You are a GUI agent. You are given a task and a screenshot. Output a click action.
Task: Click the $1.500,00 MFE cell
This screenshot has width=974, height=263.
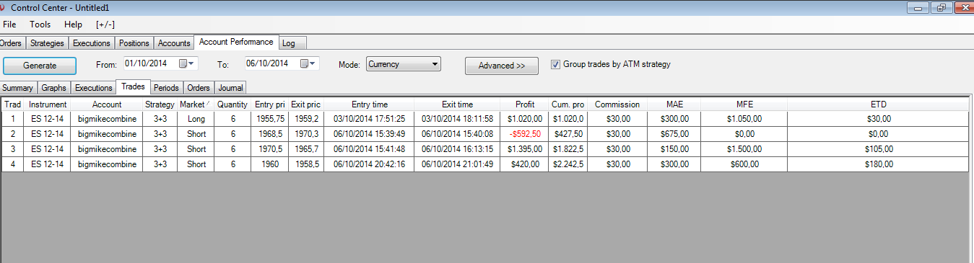click(744, 149)
